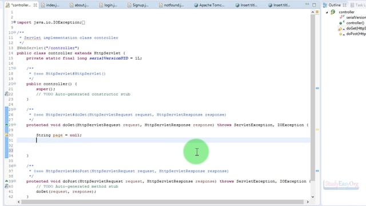
Task: Expand the collapsed import box after IOException
Action: (83, 22)
